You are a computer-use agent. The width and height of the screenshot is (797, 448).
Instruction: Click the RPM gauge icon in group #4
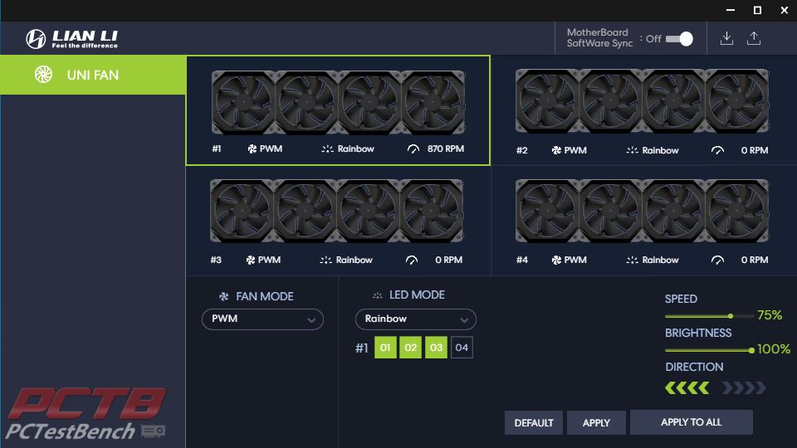[717, 260]
